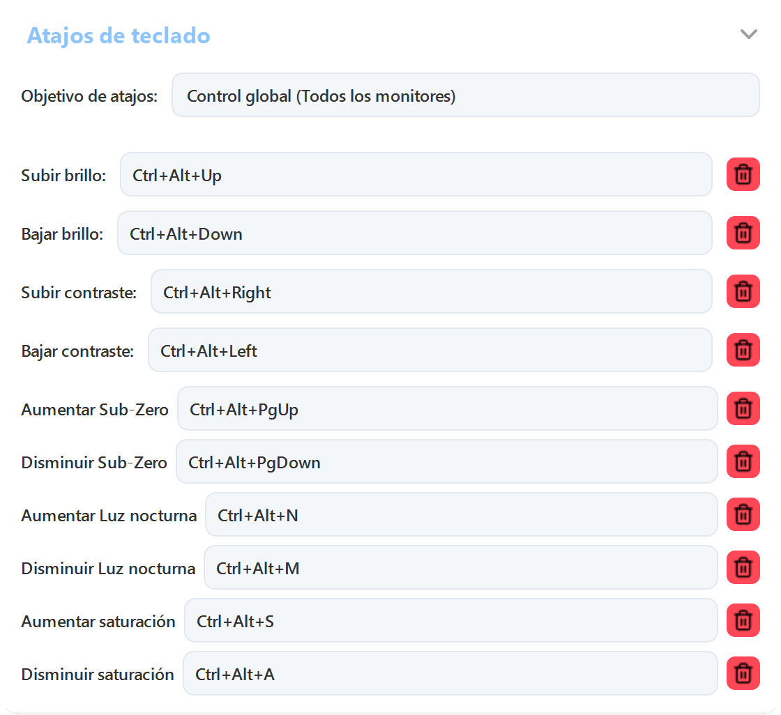Image resolution: width=781 pixels, height=715 pixels.
Task: Remove the Subir contraste shortcut
Action: [x=743, y=291]
